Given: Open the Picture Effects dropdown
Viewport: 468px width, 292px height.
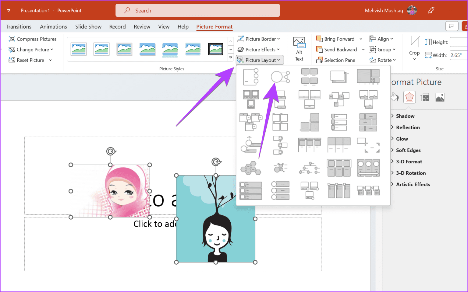Looking at the screenshot, I should [x=259, y=50].
